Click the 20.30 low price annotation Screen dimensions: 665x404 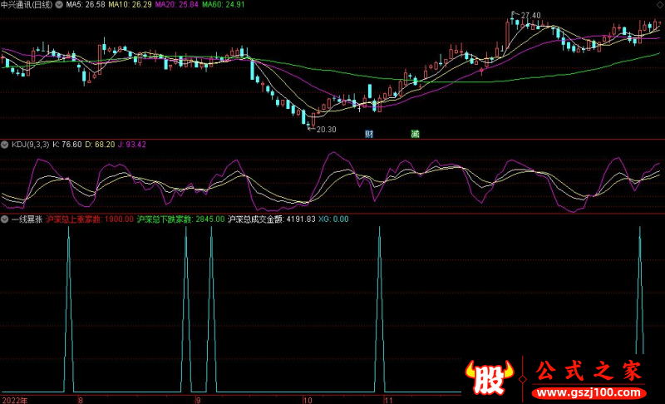(x=323, y=129)
